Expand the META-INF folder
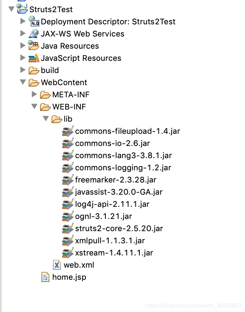Screen dimensions: 246x312 (34, 94)
